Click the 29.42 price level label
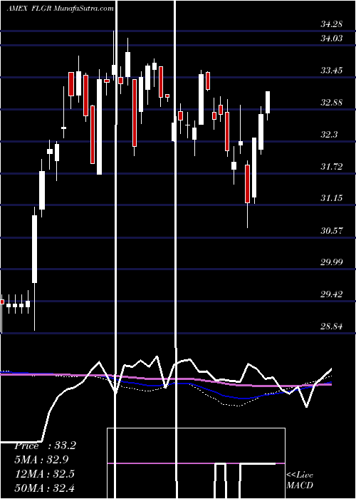This screenshot has height=499, width=356. 332,294
